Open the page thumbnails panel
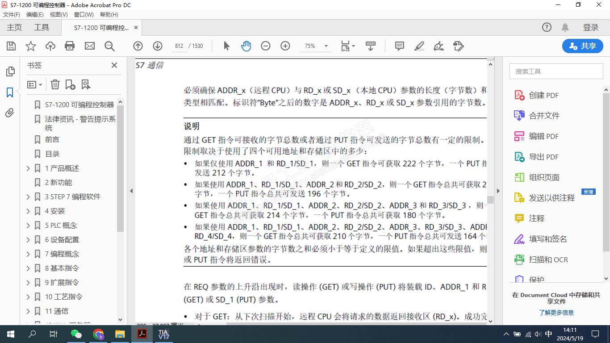 coord(10,71)
